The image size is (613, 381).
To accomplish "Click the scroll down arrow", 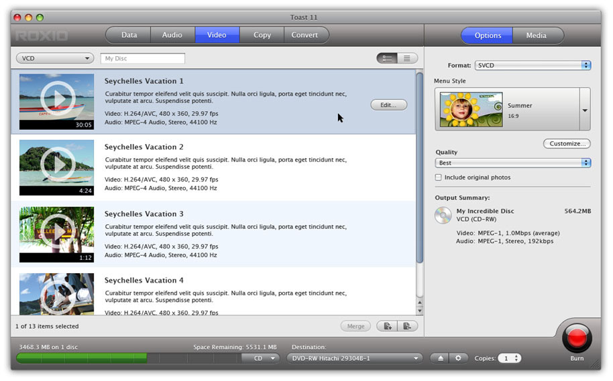I will [x=419, y=311].
